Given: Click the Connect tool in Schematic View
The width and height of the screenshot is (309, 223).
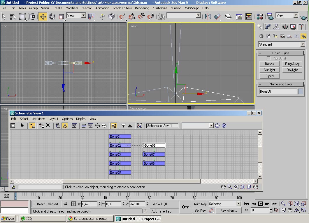Looking at the screenshot, I should tap(32, 126).
